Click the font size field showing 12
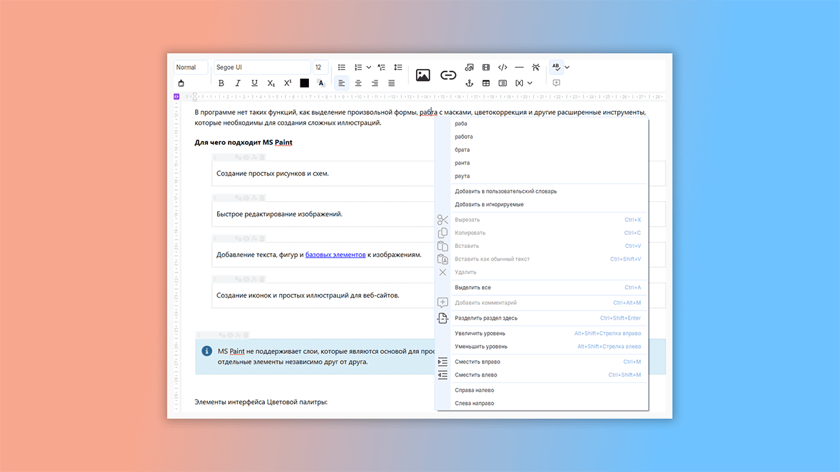Image resolution: width=840 pixels, height=472 pixels. 319,67
